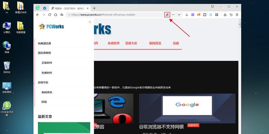Click the blue pinned tab icon
The image size is (269, 134).
tap(45, 8)
